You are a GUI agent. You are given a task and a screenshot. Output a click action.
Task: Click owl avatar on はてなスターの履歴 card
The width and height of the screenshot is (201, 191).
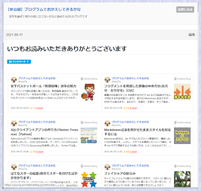click(x=14, y=167)
